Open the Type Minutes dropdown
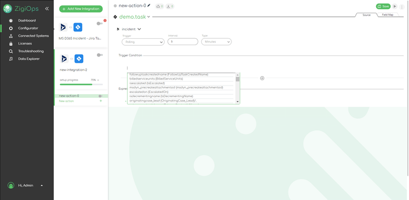 pos(216,42)
